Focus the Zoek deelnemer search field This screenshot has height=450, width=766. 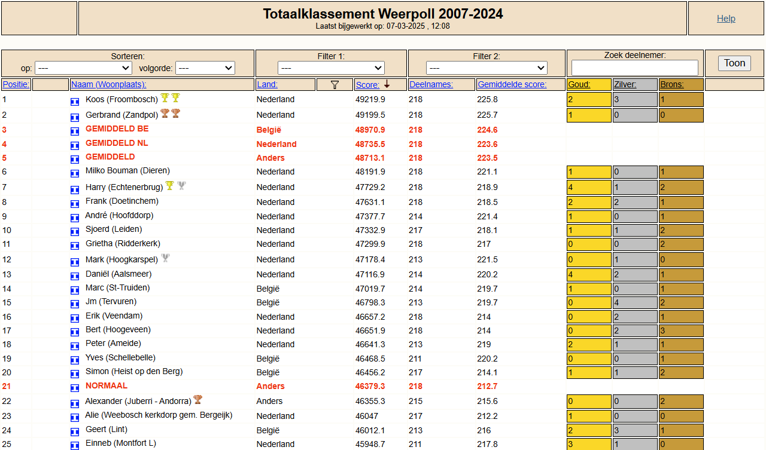point(634,68)
